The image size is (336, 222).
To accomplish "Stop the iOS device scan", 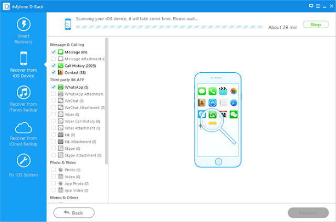I will pyautogui.click(x=316, y=25).
